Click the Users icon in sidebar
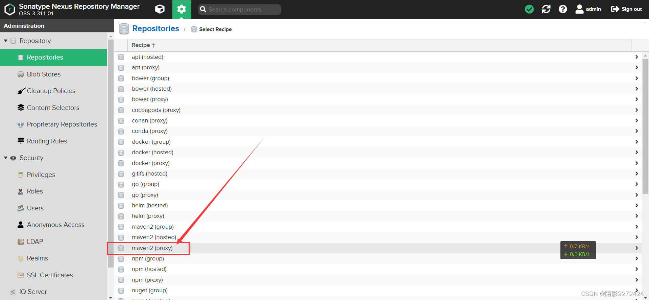Screen dimensions: 649x300 coord(21,208)
